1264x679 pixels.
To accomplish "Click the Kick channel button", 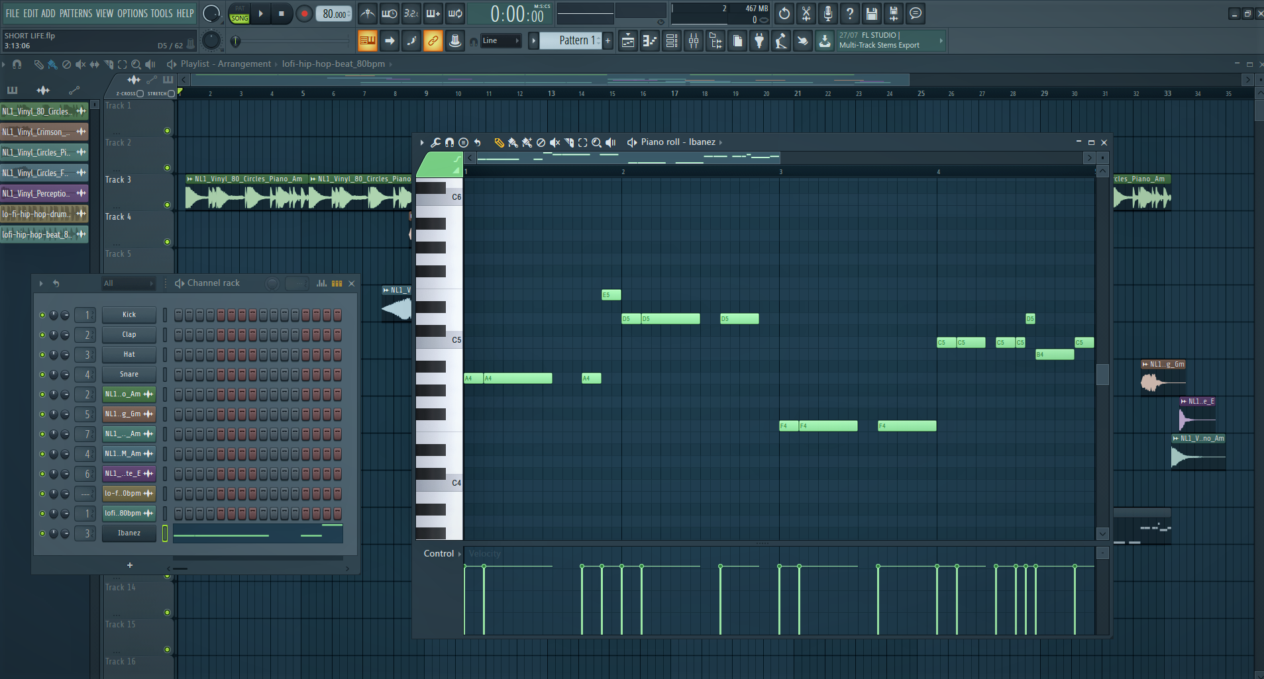I will point(129,315).
